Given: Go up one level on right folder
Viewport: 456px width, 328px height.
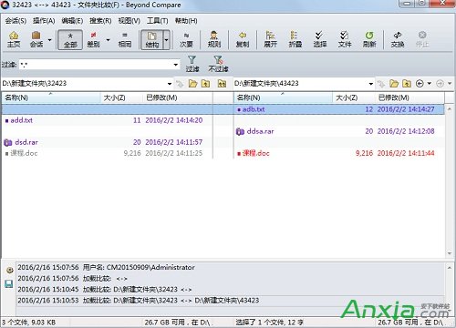Looking at the screenshot, I should 407,83.
